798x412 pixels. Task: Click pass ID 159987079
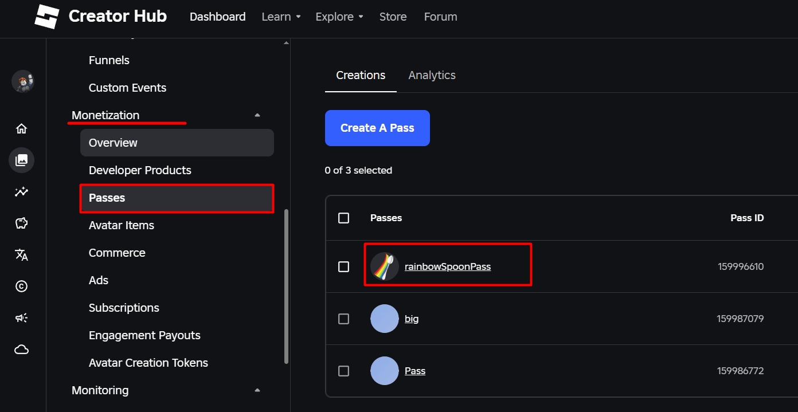[740, 319]
